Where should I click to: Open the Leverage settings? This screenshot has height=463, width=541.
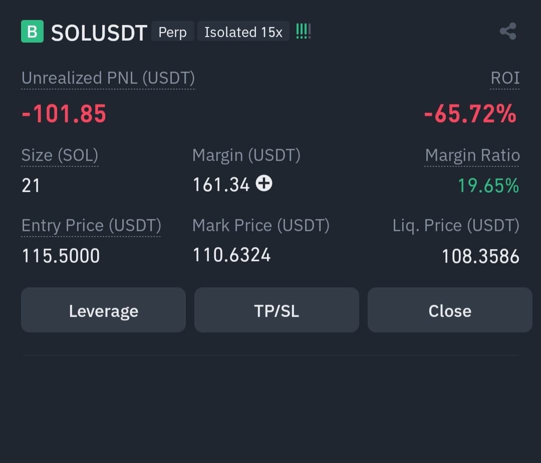click(104, 310)
